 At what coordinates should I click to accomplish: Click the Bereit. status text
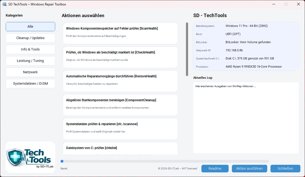click(x=64, y=169)
